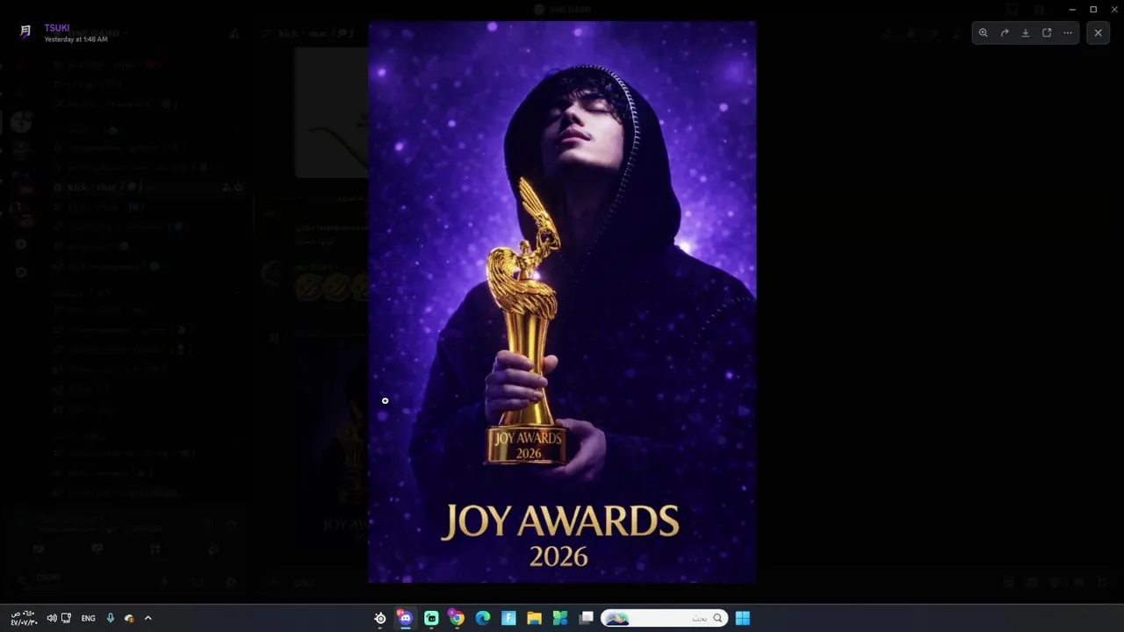Download the Joy Awards image
The height and width of the screenshot is (632, 1124).
pos(1026,33)
